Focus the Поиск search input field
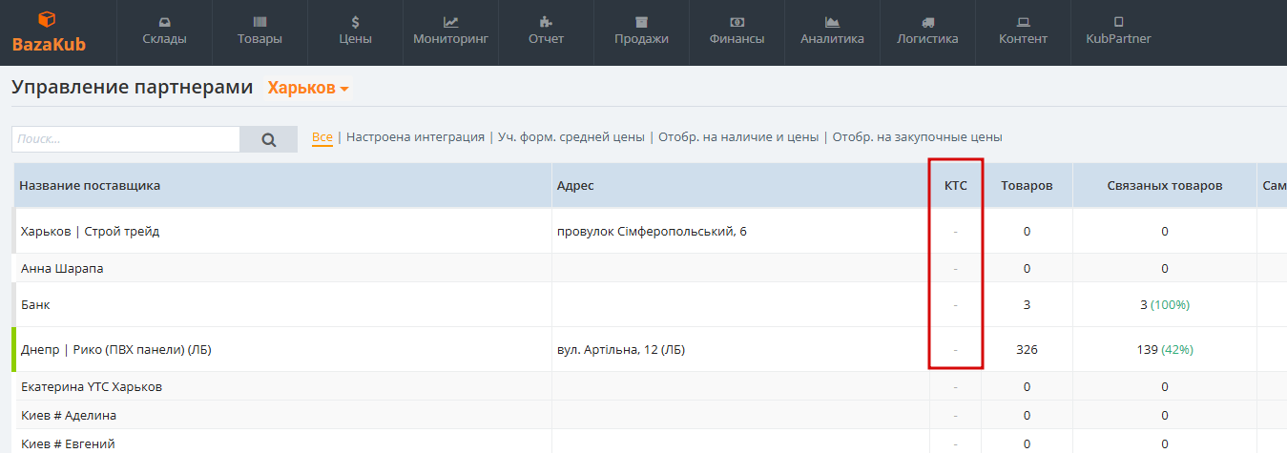Viewport: 1287px width, 453px height. (126, 139)
